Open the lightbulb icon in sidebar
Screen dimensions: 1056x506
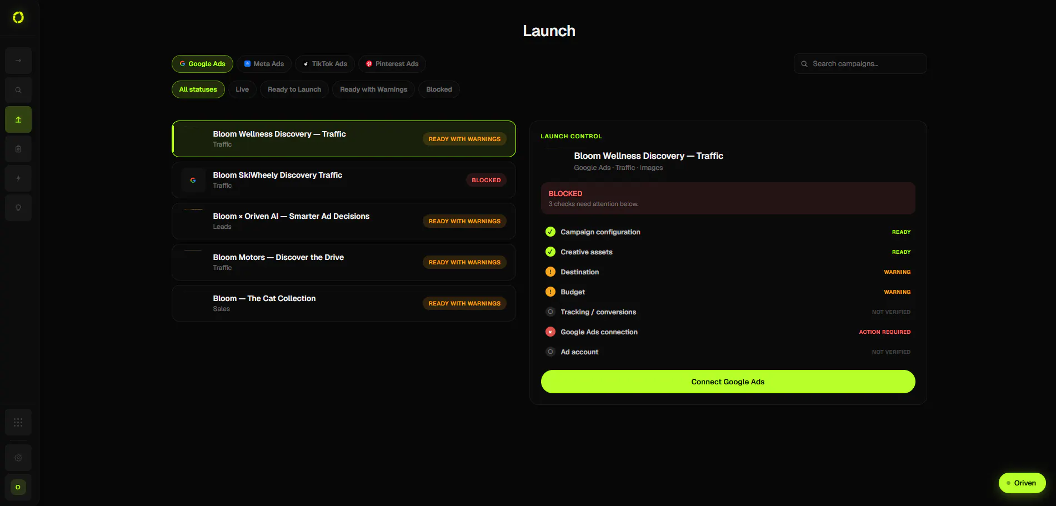[18, 208]
